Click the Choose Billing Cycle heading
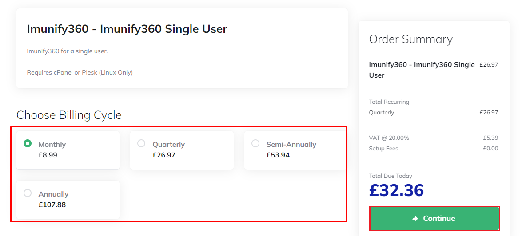 tap(69, 115)
